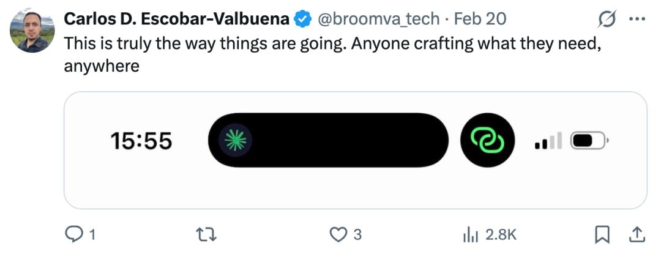This screenshot has height=254, width=661.
Task: Click the battery indicator icon
Action: pos(589,141)
